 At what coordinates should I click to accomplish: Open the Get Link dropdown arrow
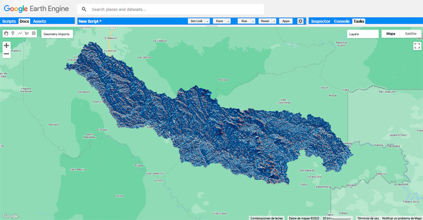[207, 21]
